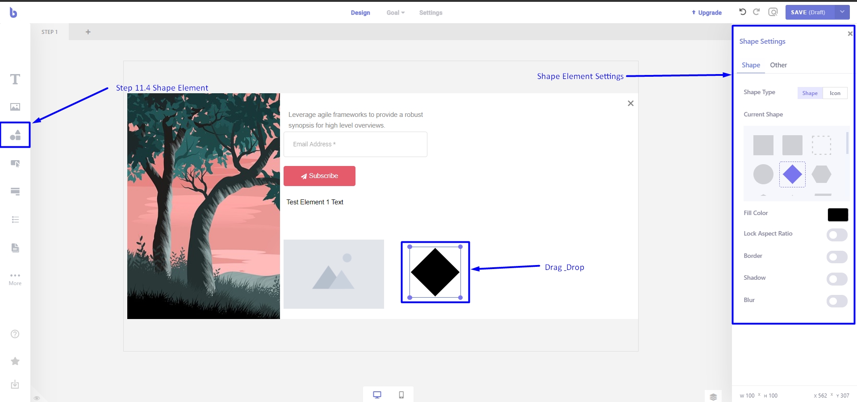The width and height of the screenshot is (857, 402).
Task: Undo the last action
Action: pyautogui.click(x=743, y=12)
